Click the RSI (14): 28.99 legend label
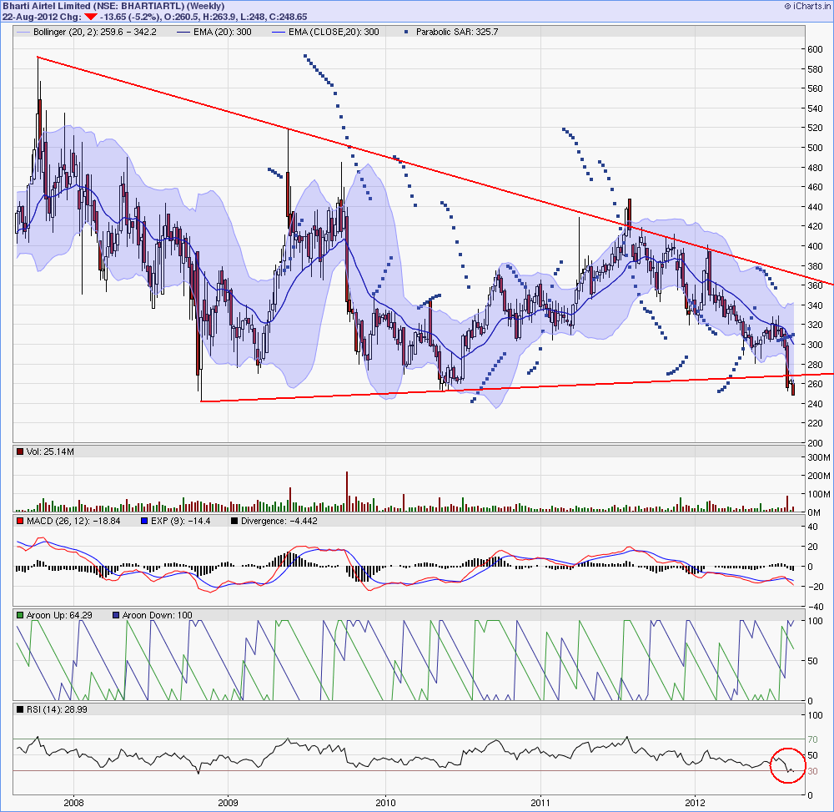Screen dimensions: 834x812 pyautogui.click(x=57, y=710)
